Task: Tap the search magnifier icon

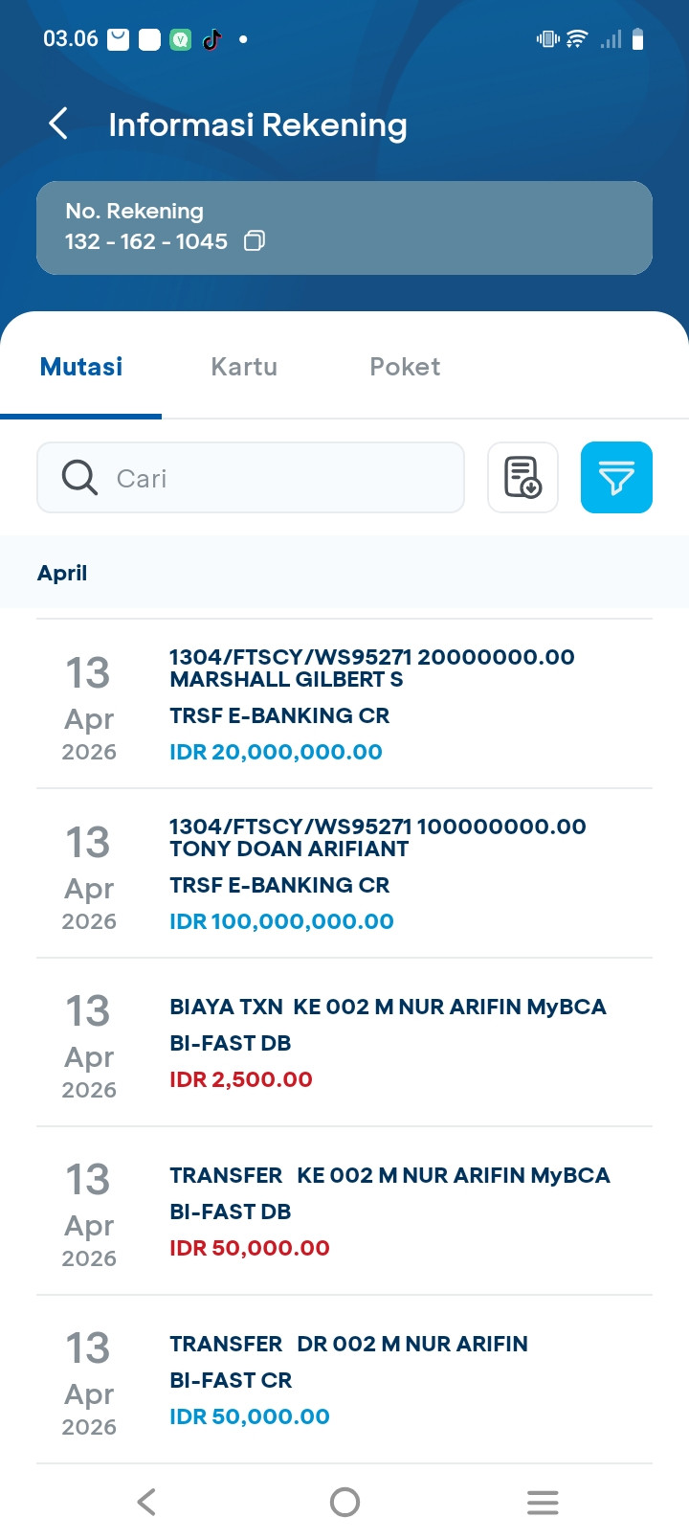Action: coord(79,477)
